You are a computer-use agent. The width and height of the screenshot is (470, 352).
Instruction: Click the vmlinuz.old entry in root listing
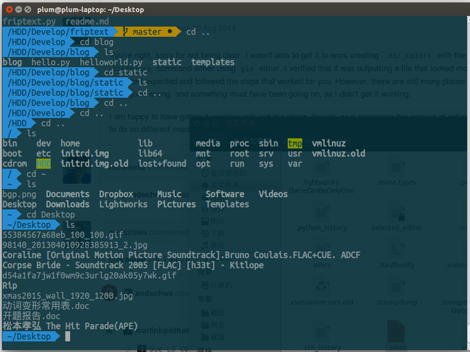338,153
